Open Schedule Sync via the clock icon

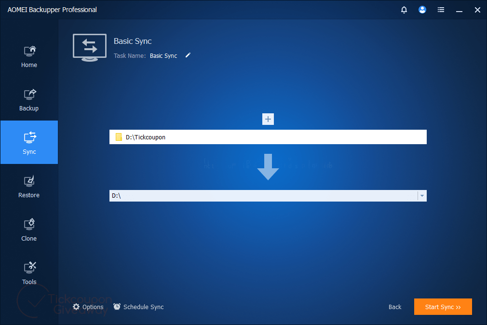pos(116,307)
